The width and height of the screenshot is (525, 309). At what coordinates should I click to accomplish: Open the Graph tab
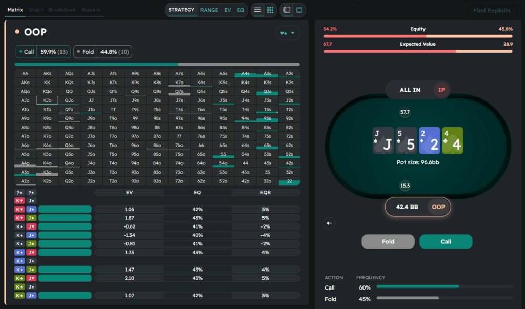(36, 10)
